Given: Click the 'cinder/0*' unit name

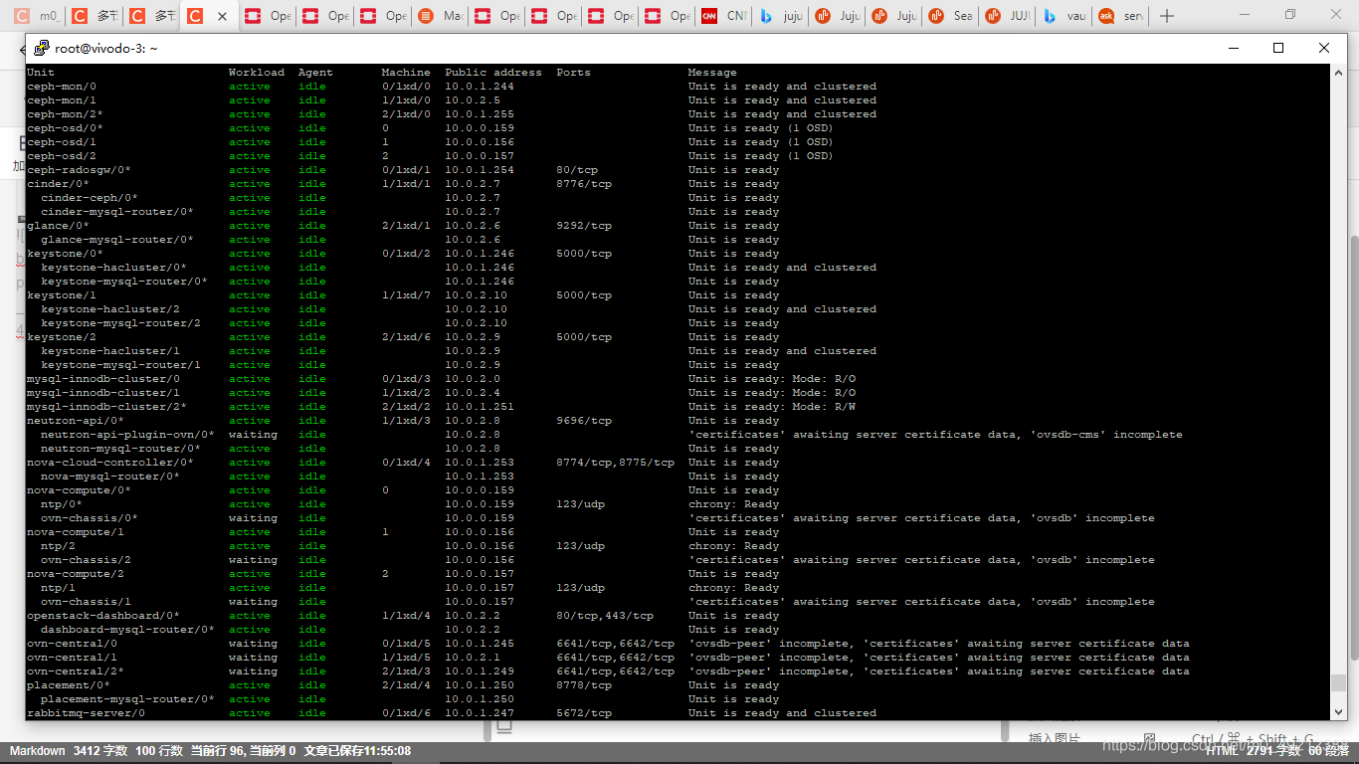Looking at the screenshot, I should (x=58, y=184).
